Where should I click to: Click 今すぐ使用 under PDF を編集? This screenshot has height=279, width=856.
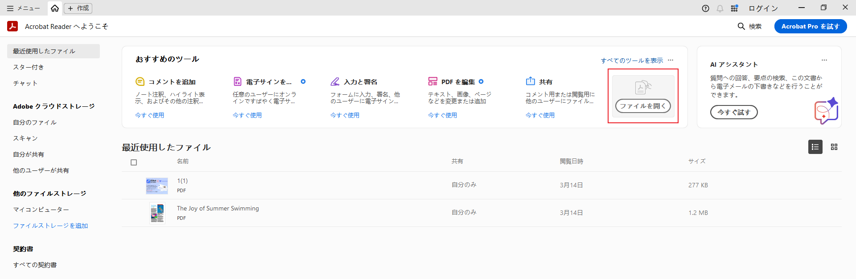[442, 115]
